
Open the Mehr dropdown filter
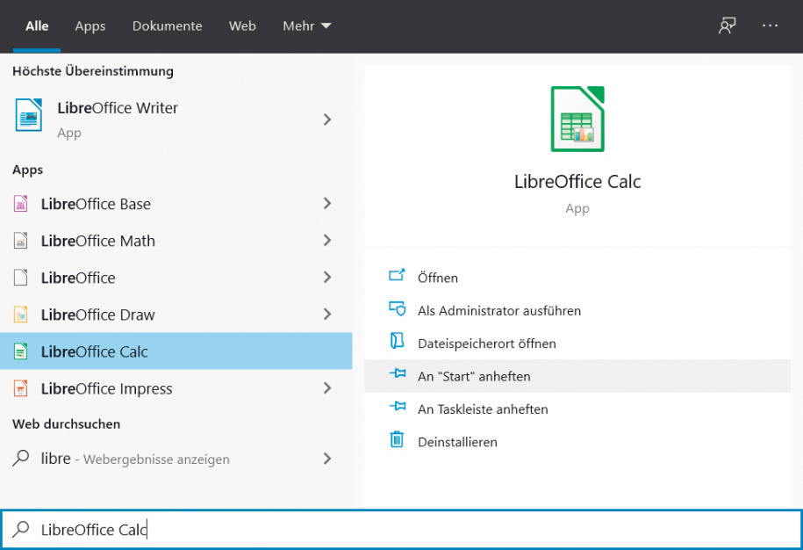pyautogui.click(x=307, y=25)
